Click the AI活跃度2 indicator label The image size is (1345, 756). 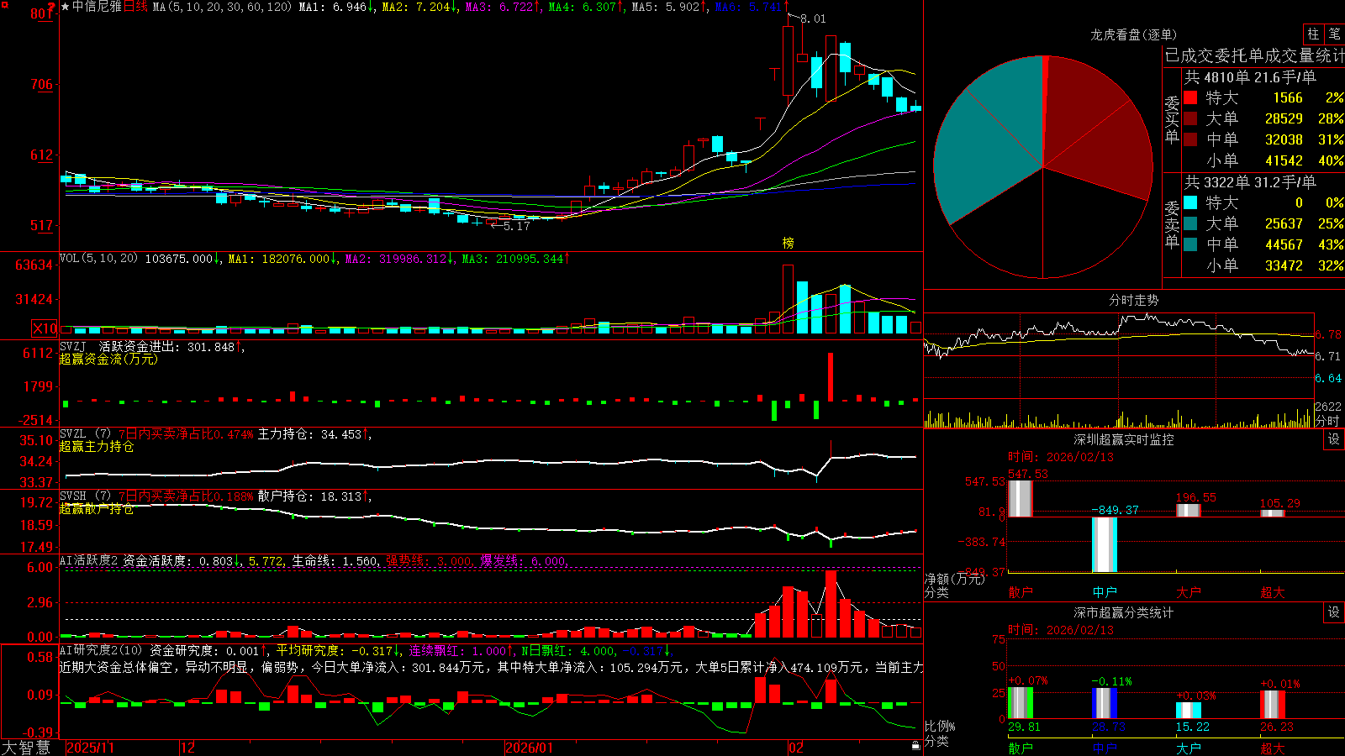point(89,560)
